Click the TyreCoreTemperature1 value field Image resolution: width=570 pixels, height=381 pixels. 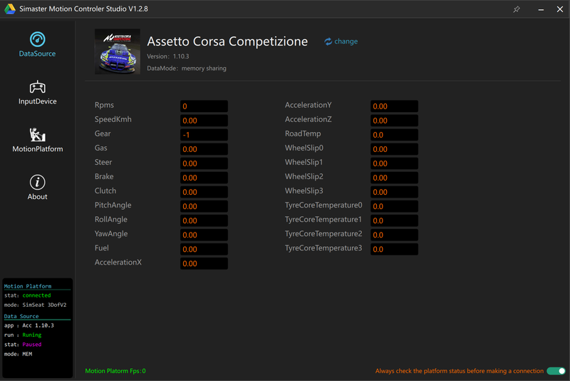click(x=394, y=220)
